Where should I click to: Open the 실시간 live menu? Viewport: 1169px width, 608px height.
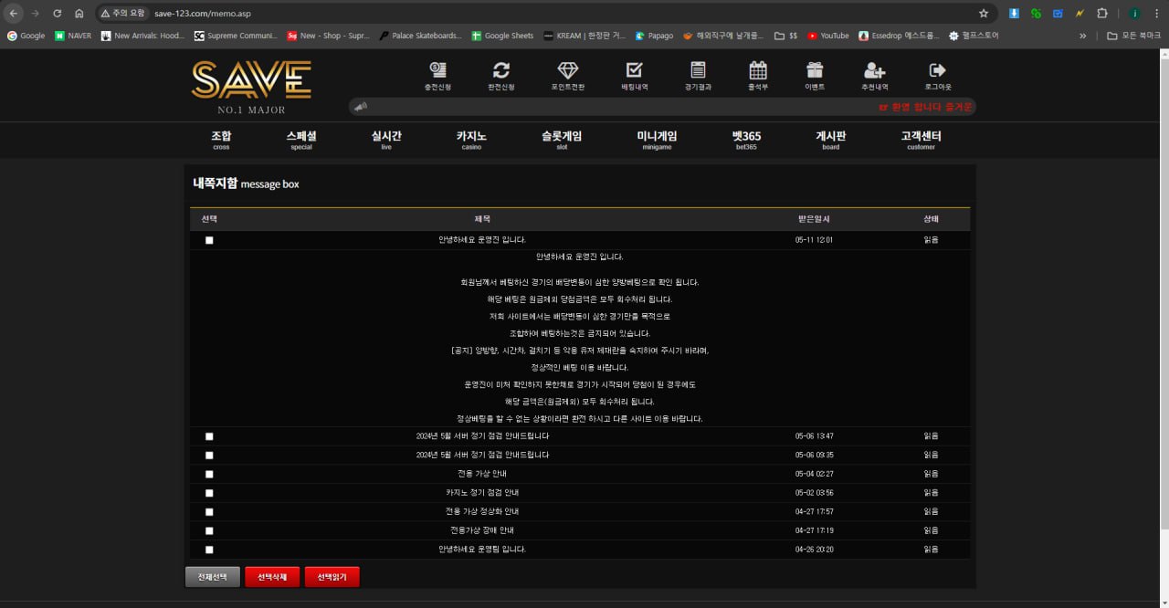click(x=386, y=140)
